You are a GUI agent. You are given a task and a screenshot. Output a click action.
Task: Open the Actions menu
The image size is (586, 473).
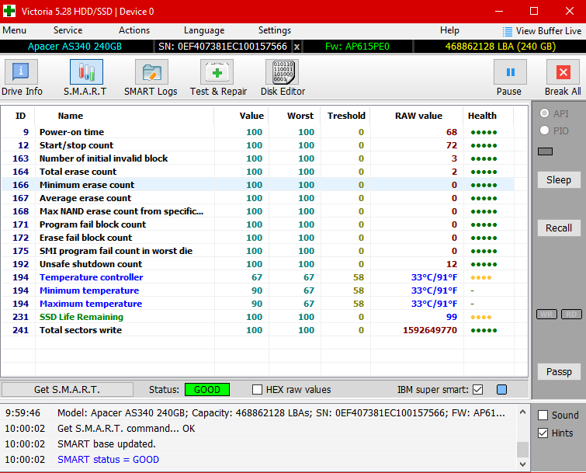click(x=134, y=30)
